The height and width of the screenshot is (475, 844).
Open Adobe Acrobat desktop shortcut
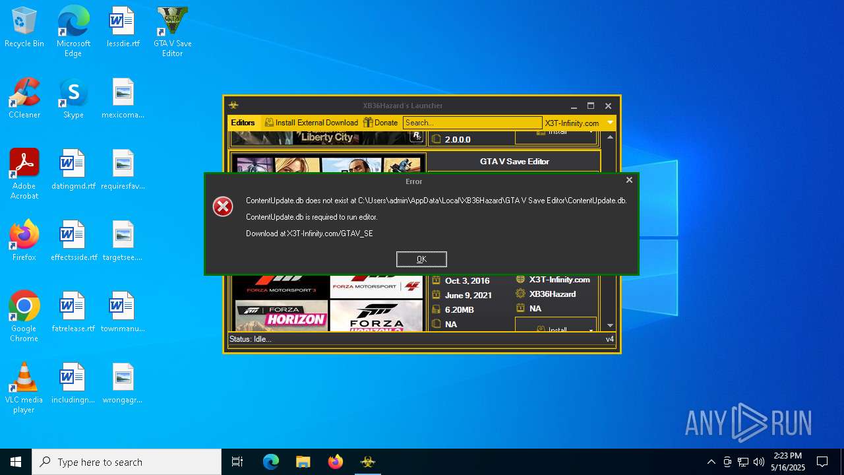24,174
